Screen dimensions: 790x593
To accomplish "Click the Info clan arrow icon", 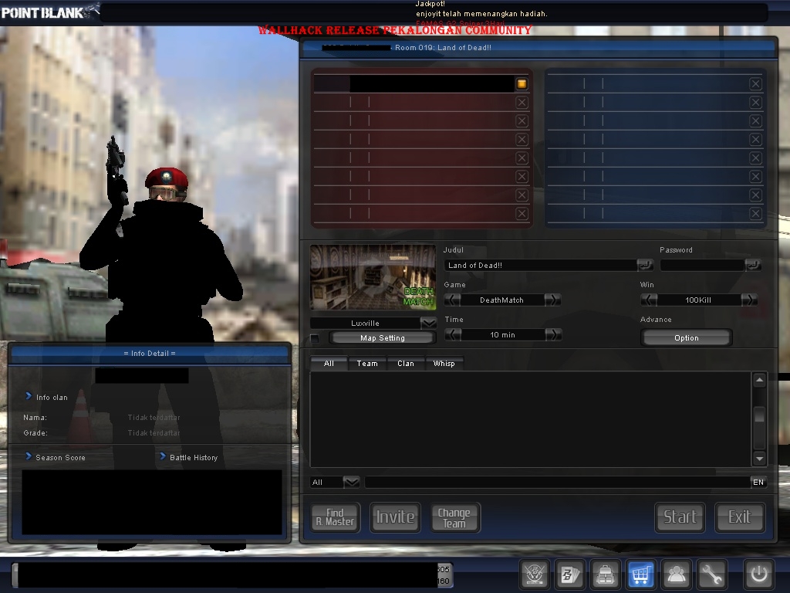I will click(29, 396).
